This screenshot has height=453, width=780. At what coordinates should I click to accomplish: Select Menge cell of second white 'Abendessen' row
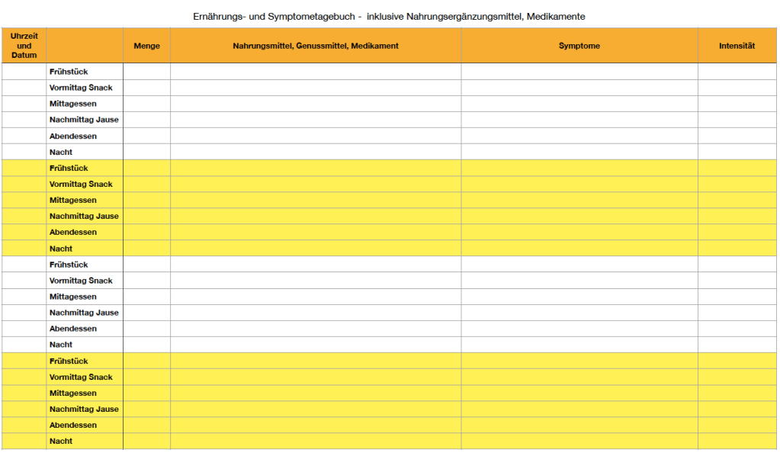[146, 329]
